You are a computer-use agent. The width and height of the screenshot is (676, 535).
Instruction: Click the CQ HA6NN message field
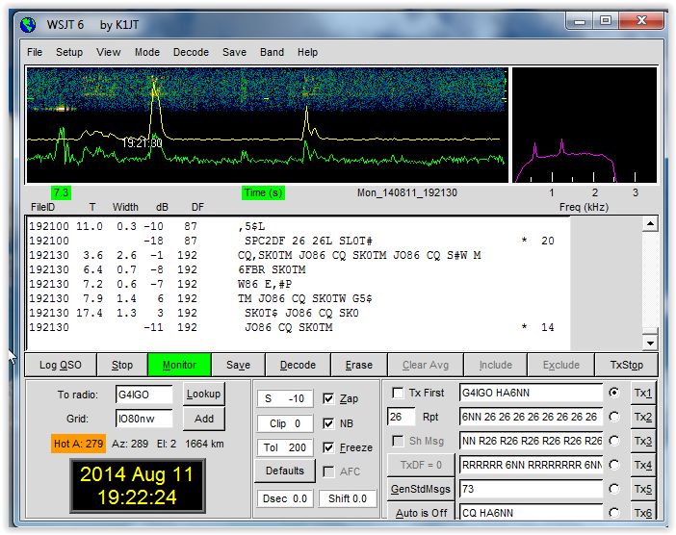tap(532, 513)
